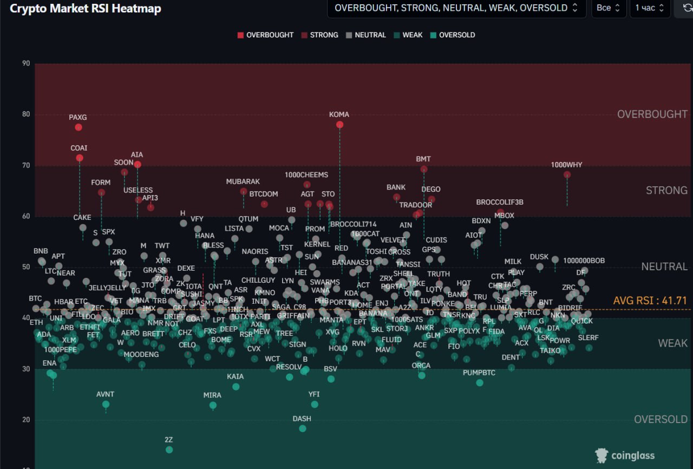Click the OVERSOLD legend color swatch

coord(433,35)
